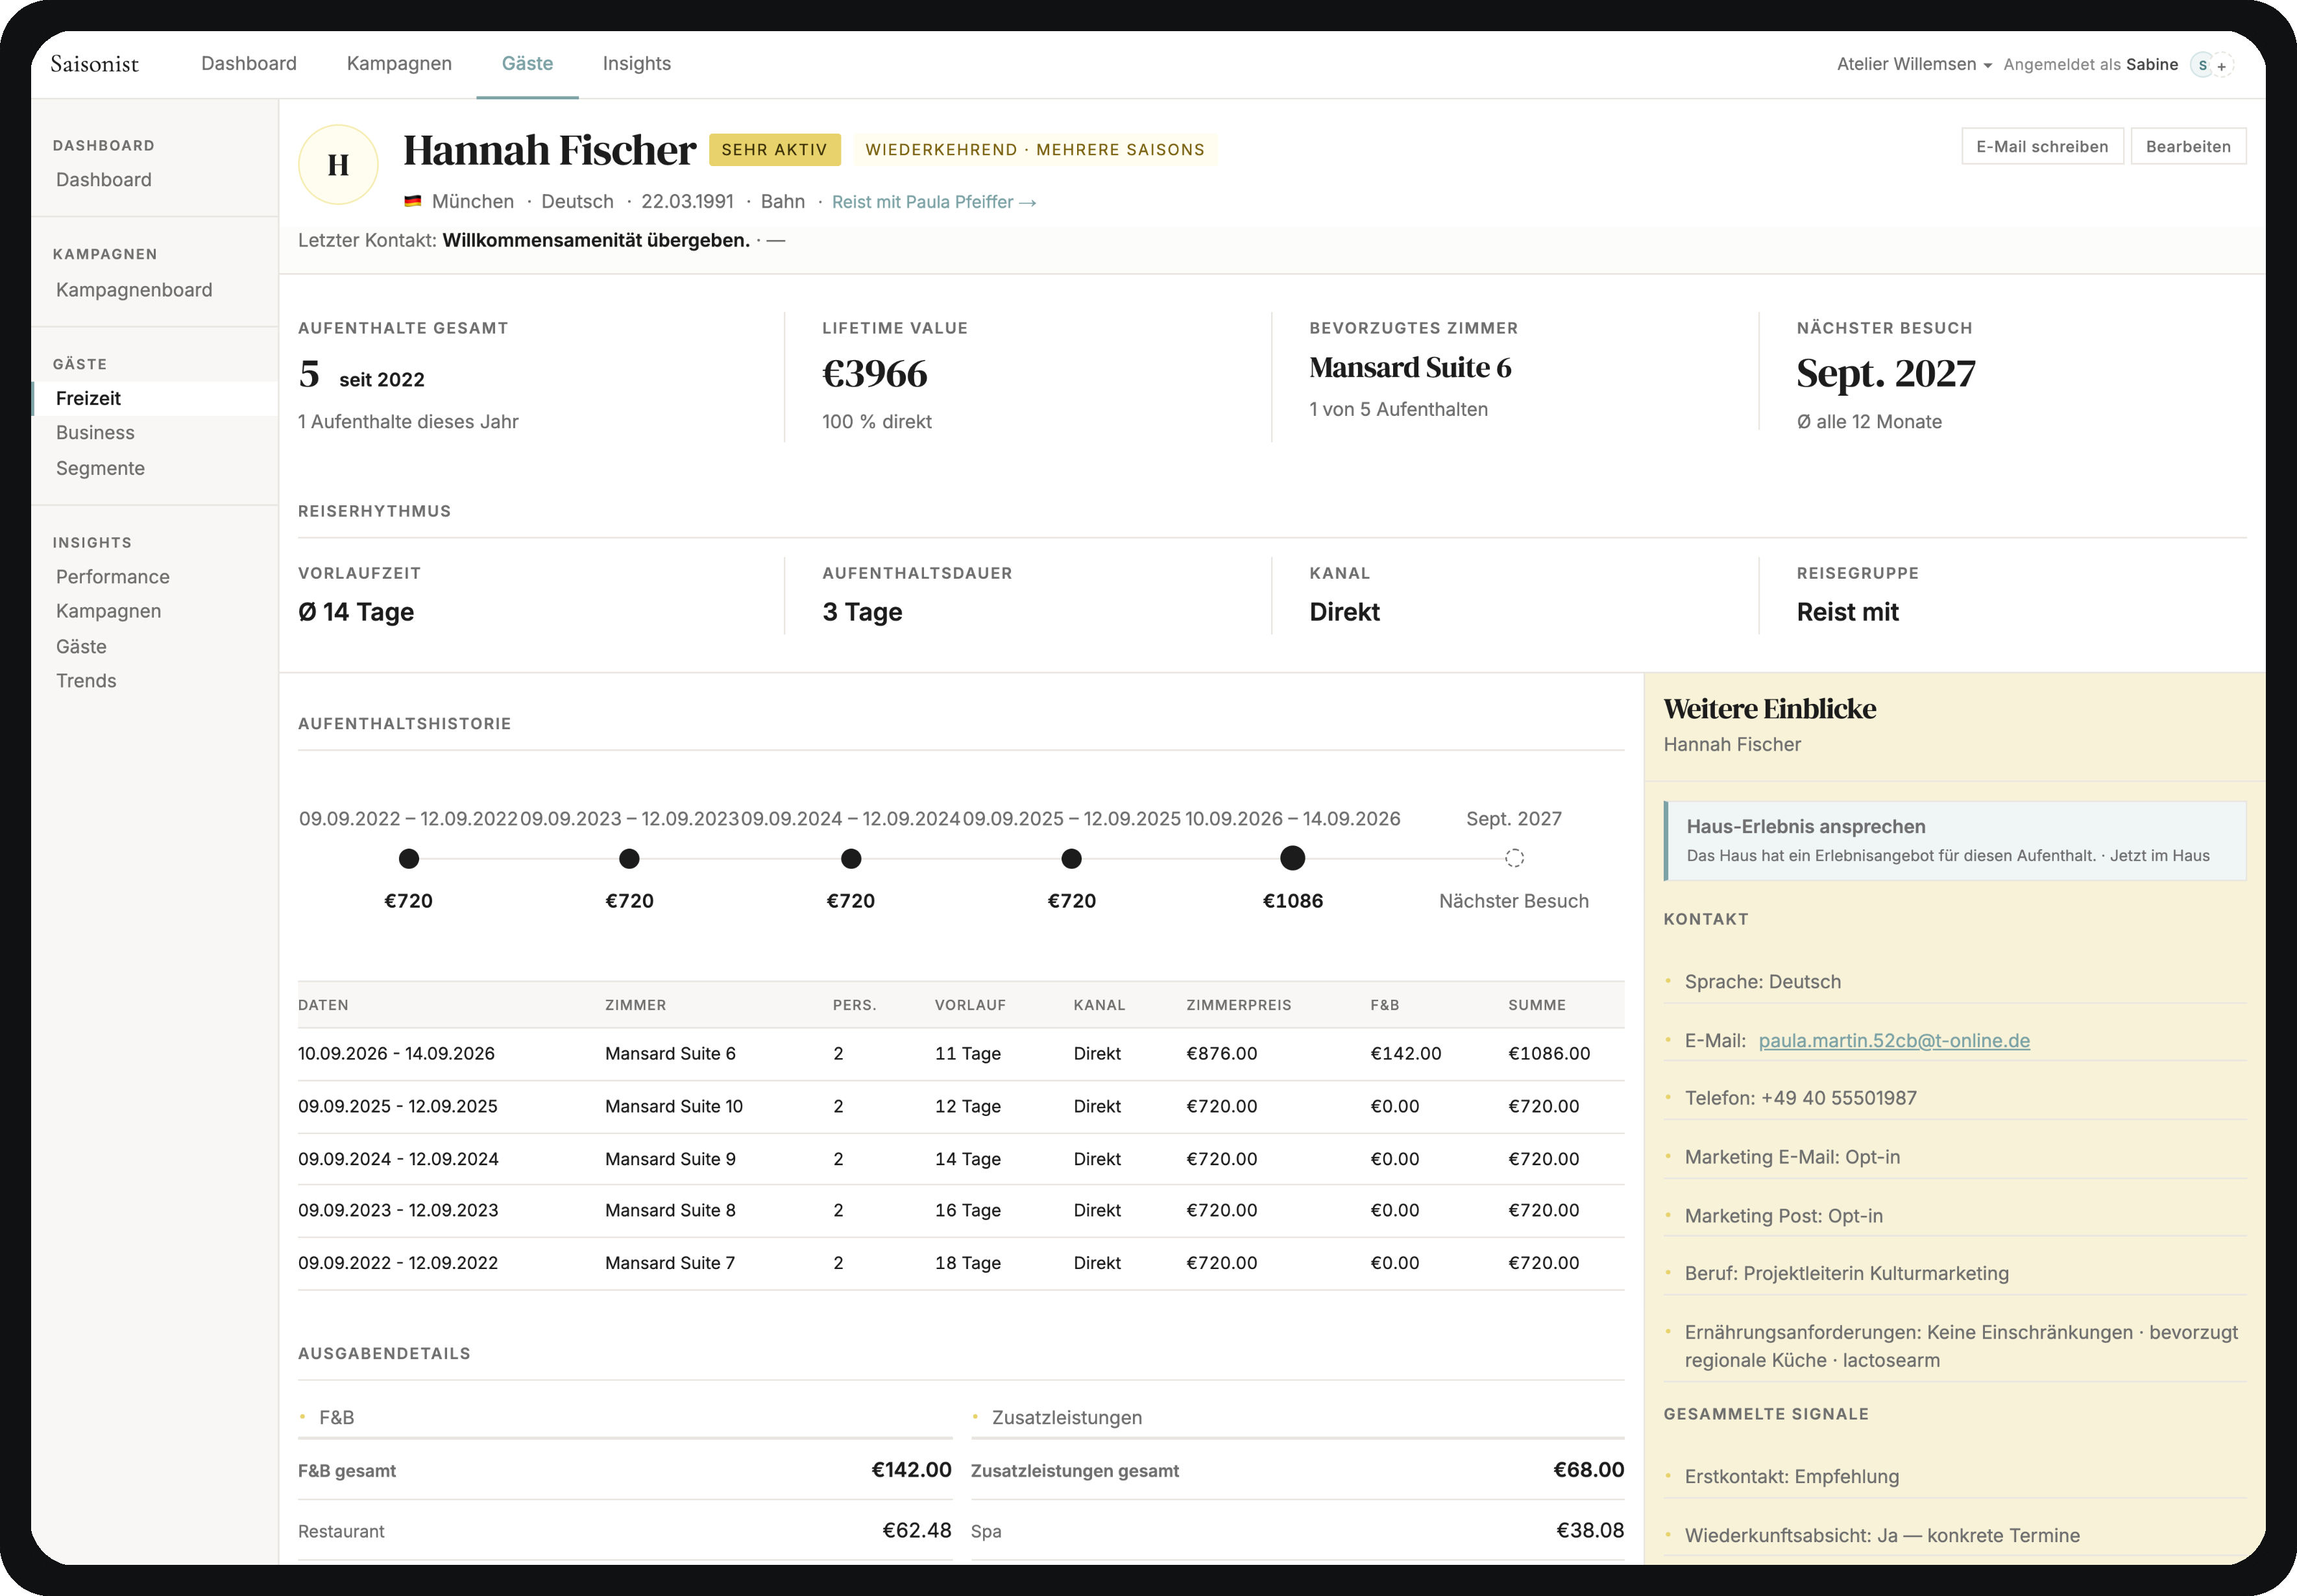2297x1596 pixels.
Task: Switch to the Kampagnen top tab
Action: pos(399,64)
